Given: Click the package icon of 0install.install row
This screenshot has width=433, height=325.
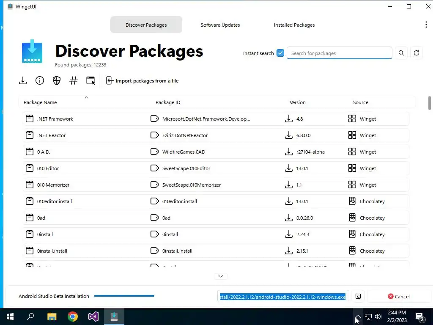Looking at the screenshot, I should (30, 251).
